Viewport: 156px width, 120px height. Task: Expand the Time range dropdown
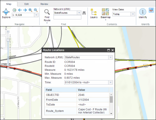click(110, 82)
